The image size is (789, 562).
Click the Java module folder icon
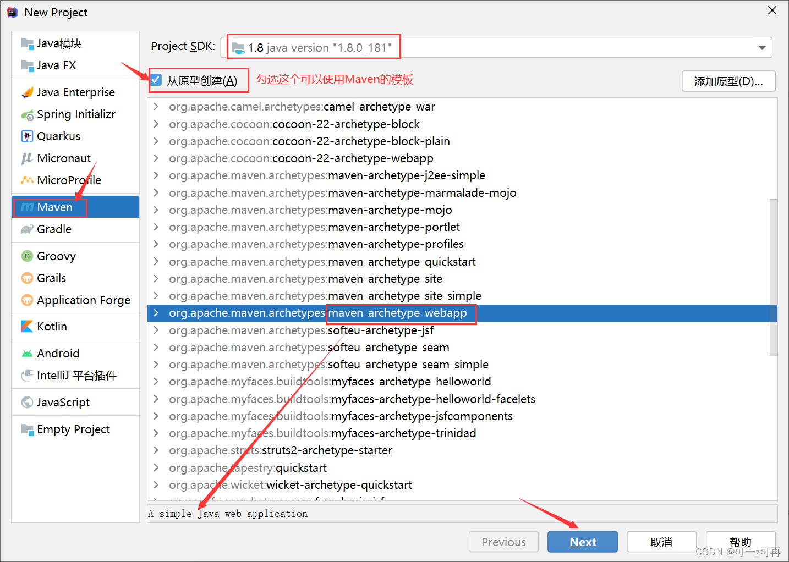tap(27, 43)
